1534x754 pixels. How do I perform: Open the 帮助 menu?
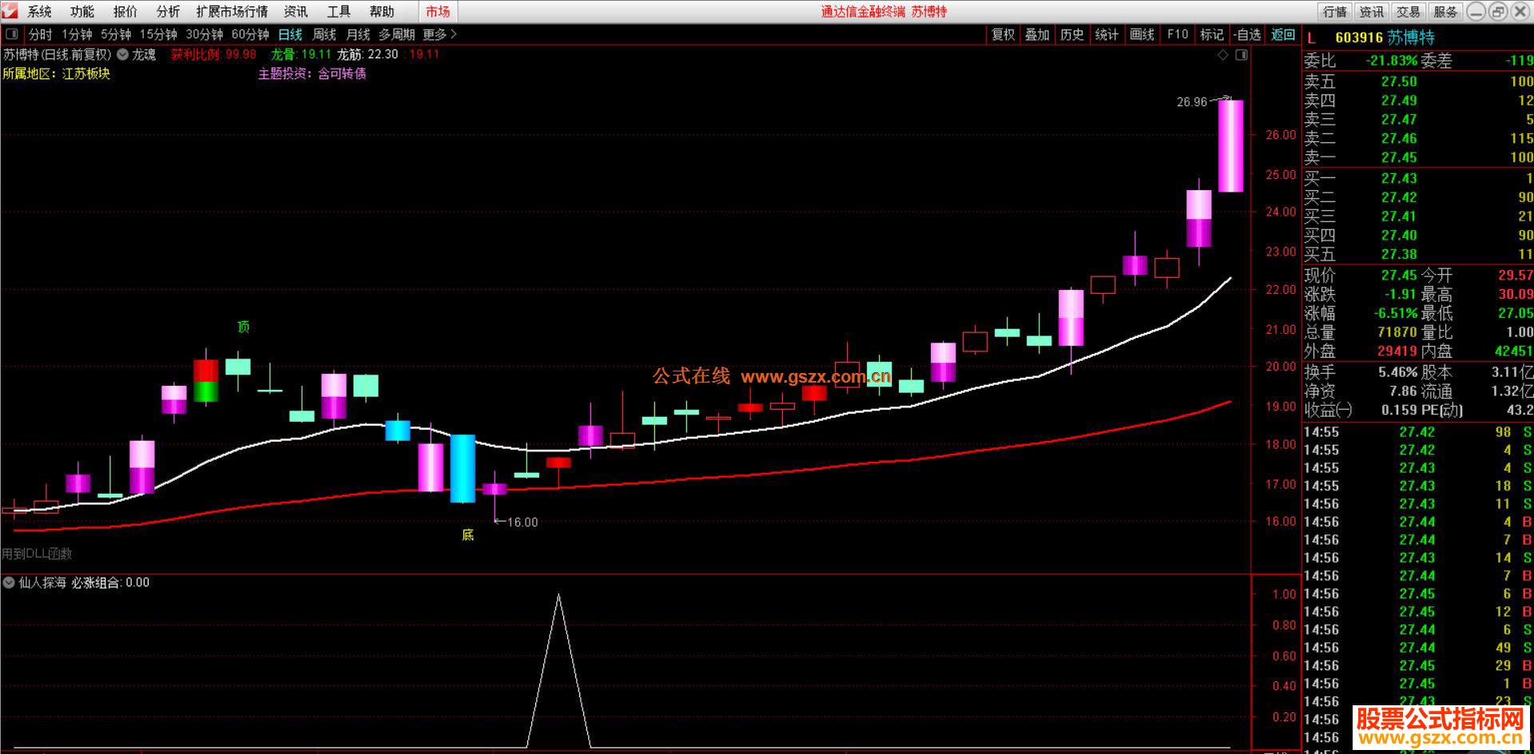coord(382,11)
